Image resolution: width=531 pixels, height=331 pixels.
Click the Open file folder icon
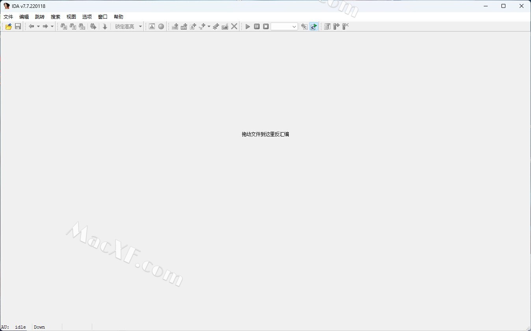pos(8,26)
